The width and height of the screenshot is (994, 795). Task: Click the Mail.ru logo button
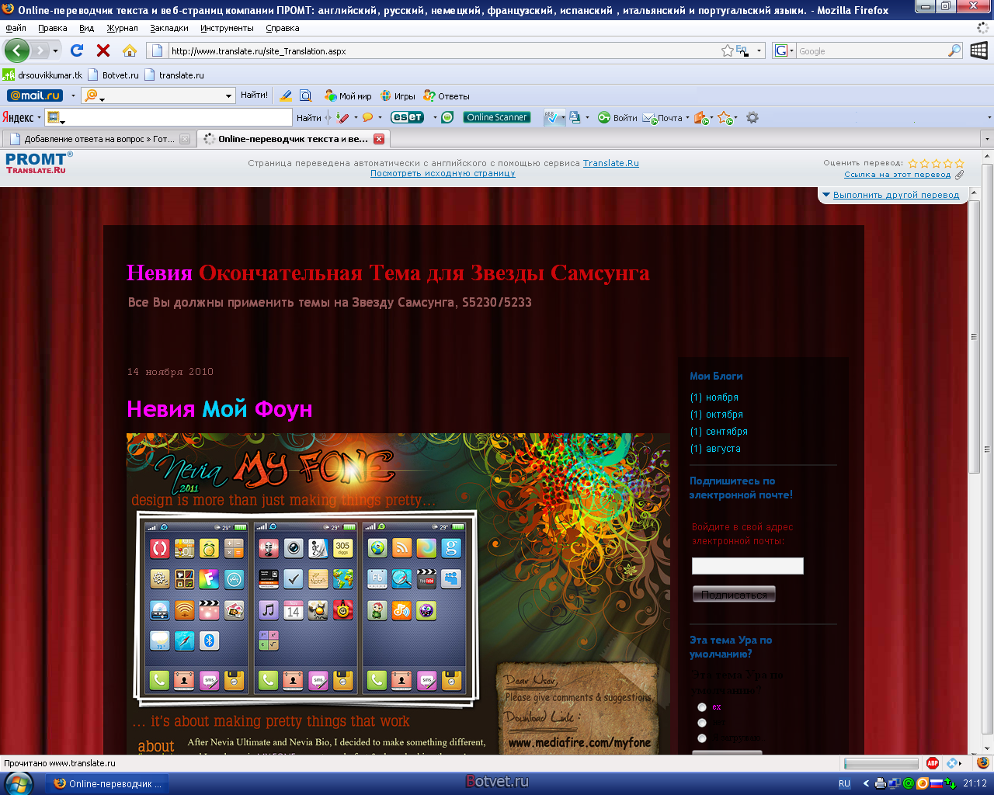35,95
